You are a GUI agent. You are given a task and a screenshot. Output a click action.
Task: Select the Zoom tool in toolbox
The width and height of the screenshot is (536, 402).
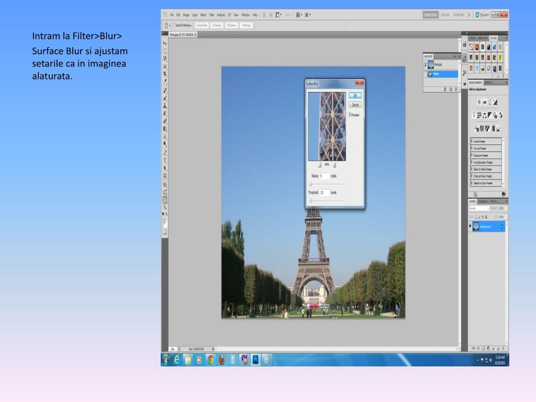tap(165, 207)
